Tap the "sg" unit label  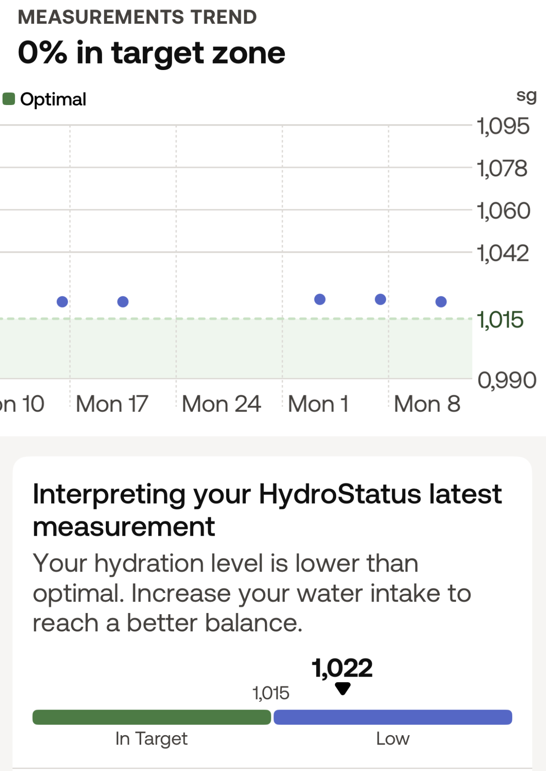[x=526, y=96]
